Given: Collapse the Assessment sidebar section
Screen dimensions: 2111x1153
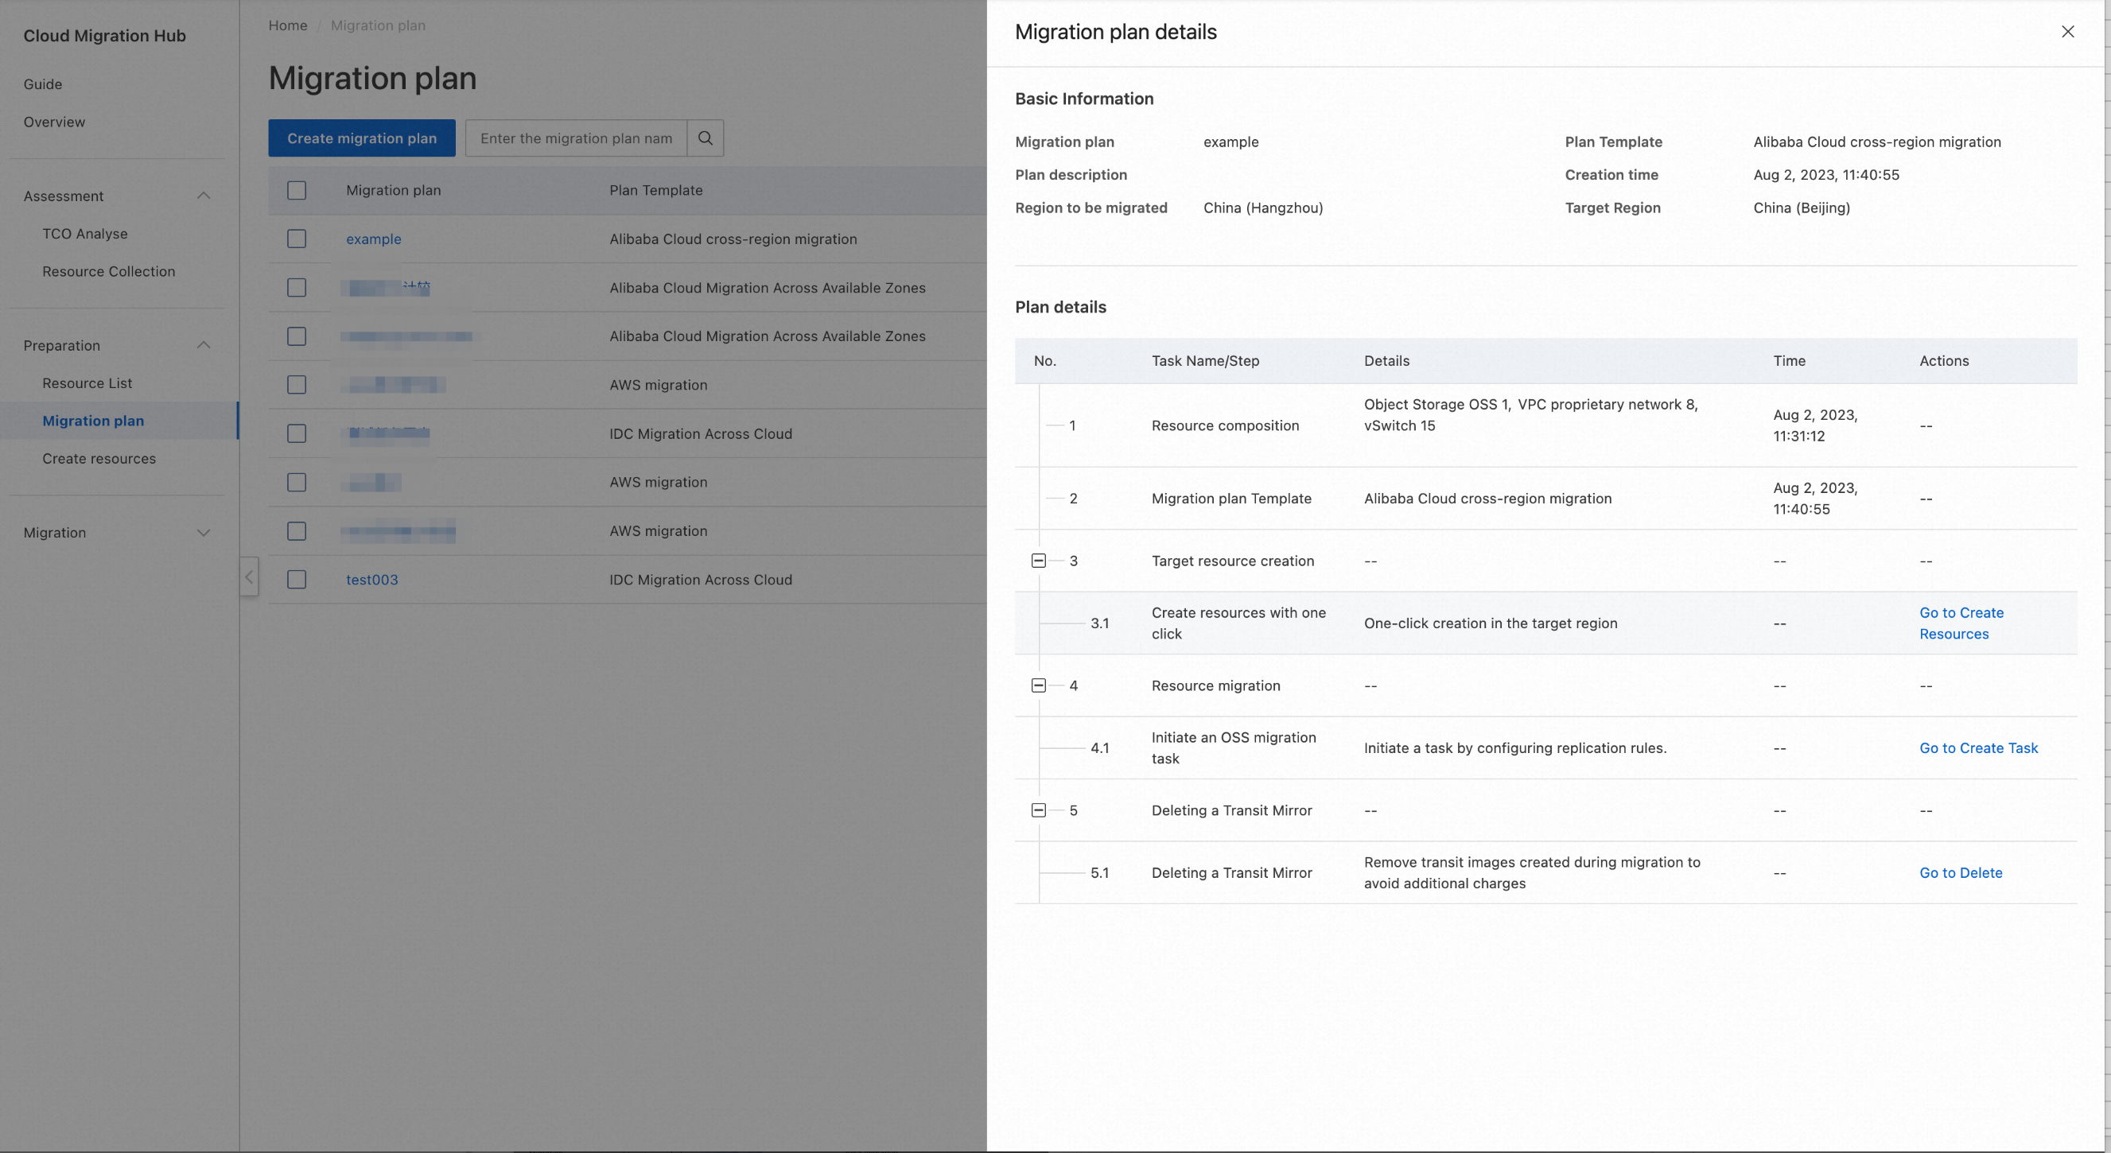Looking at the screenshot, I should (x=204, y=196).
